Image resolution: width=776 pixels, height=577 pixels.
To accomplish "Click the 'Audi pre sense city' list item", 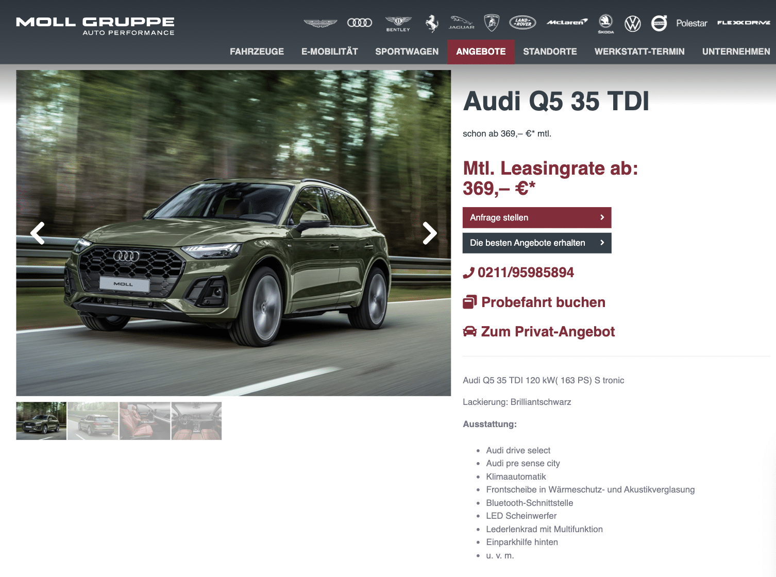I will pyautogui.click(x=523, y=463).
